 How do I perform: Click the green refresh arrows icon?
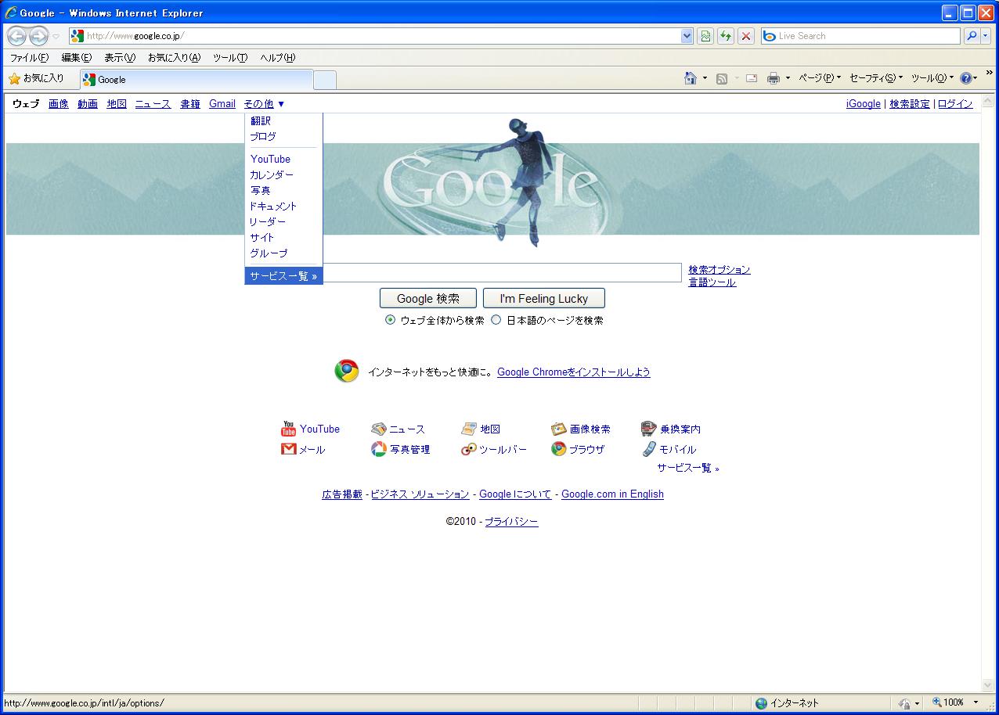726,36
